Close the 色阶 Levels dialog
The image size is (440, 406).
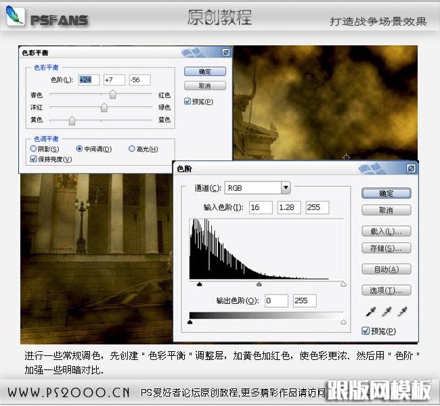point(411,168)
